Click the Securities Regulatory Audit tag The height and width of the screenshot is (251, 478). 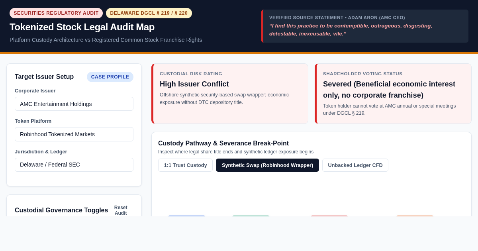coord(56,13)
